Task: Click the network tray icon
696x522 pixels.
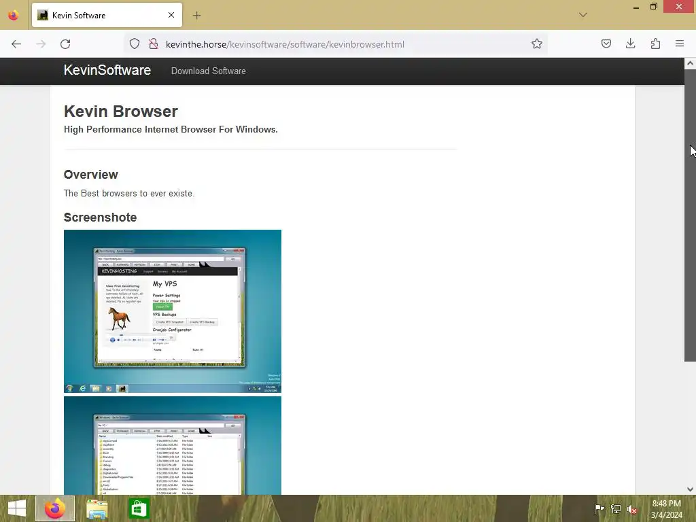Action: [616, 509]
